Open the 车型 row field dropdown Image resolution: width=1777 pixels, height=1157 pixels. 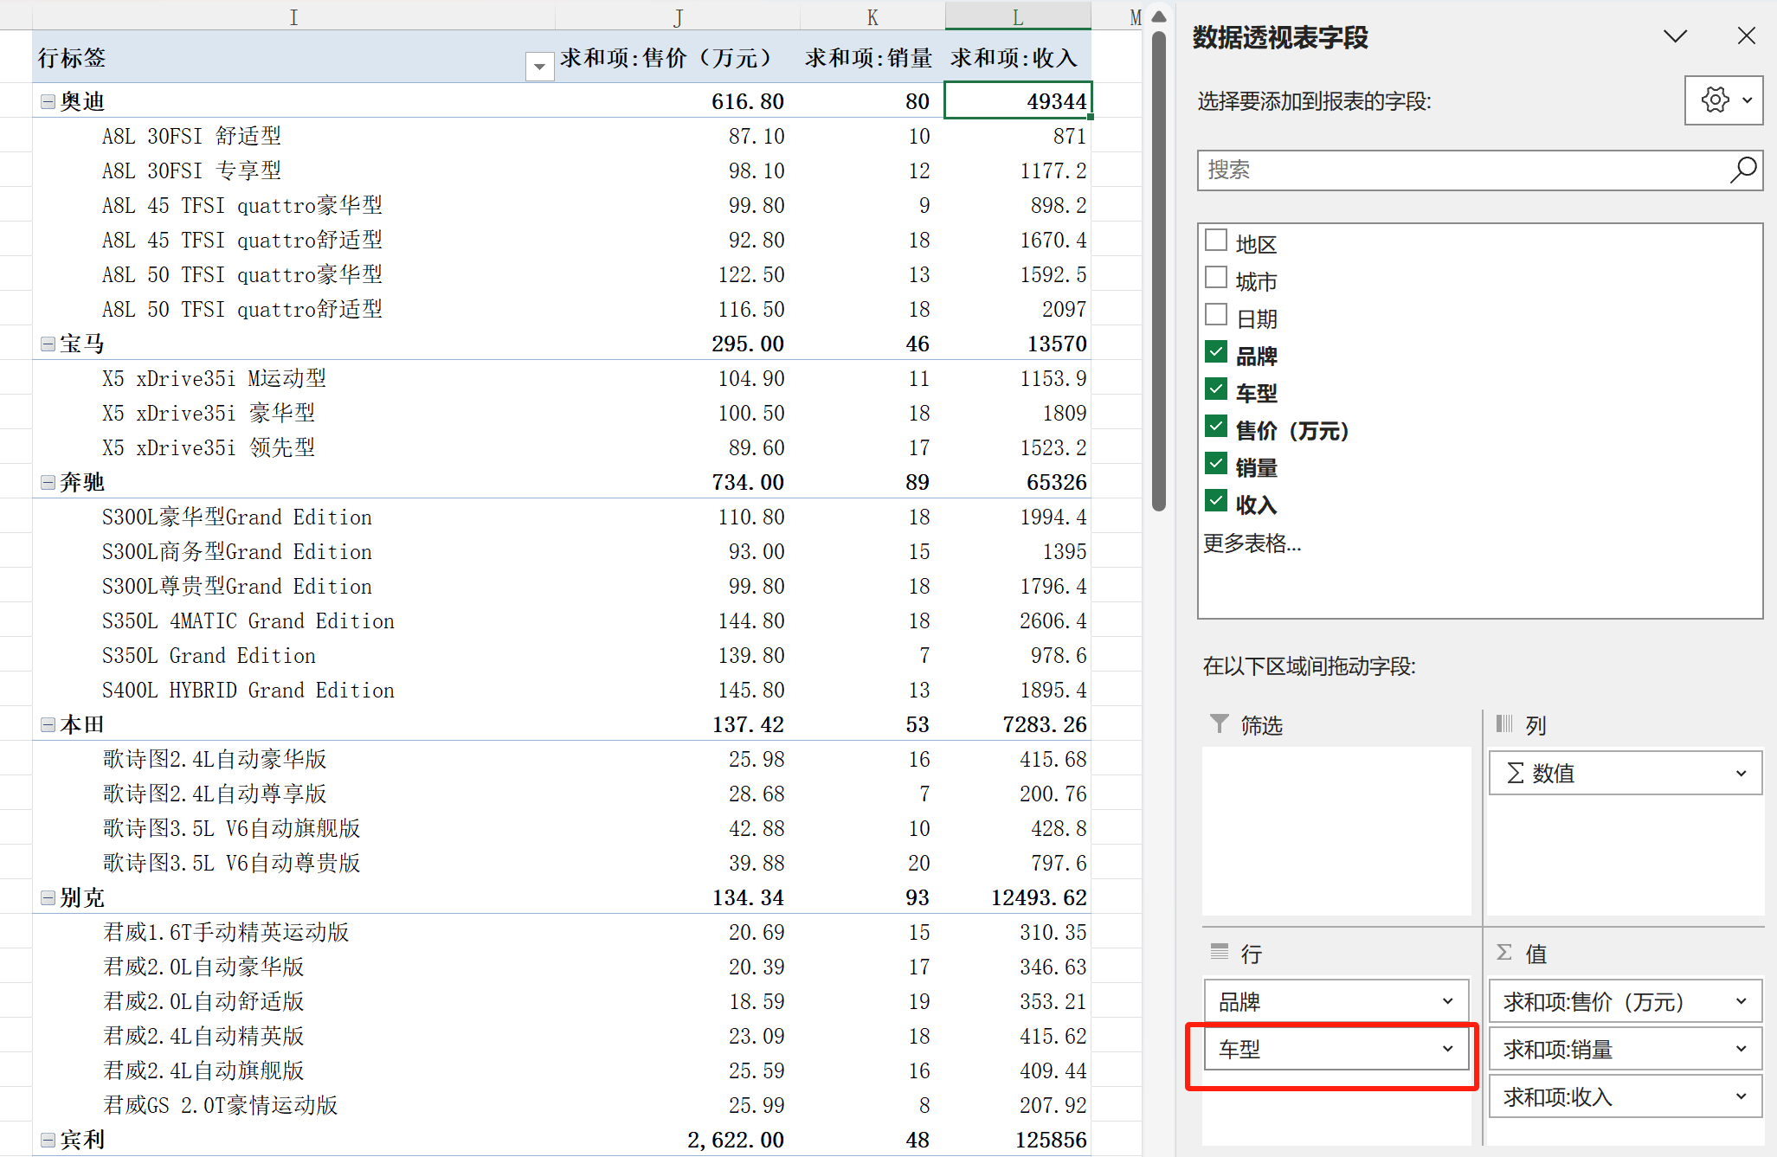click(x=1447, y=1049)
